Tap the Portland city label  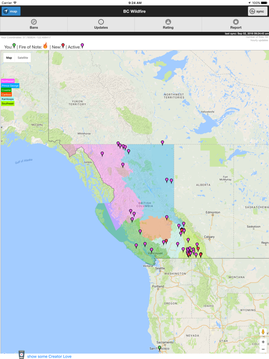point(158,286)
